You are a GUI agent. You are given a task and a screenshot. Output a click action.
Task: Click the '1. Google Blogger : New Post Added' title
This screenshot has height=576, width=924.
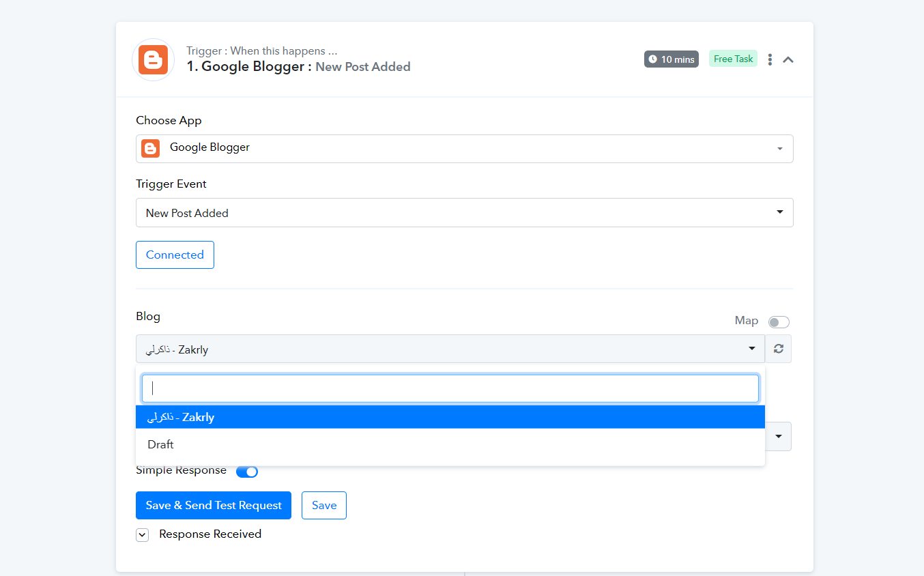tap(298, 67)
